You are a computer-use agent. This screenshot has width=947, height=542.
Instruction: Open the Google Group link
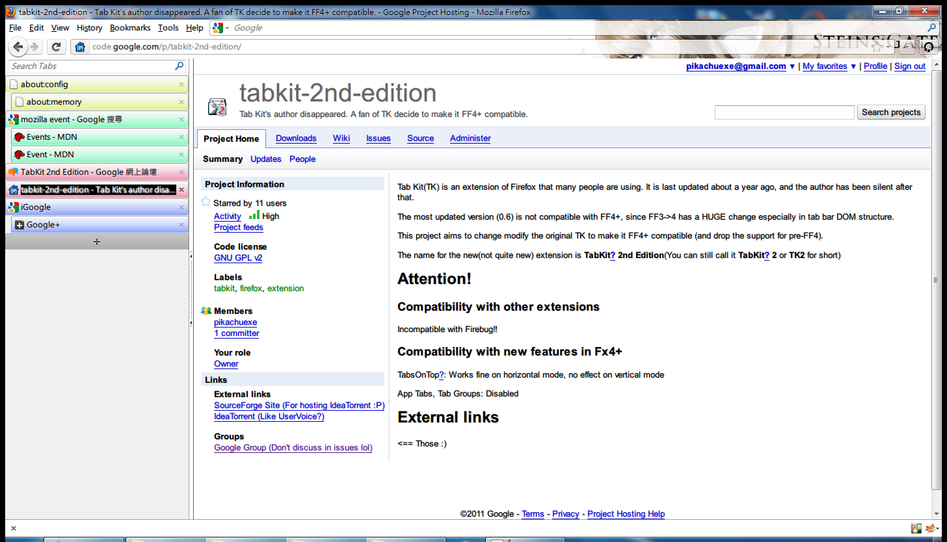pos(293,448)
